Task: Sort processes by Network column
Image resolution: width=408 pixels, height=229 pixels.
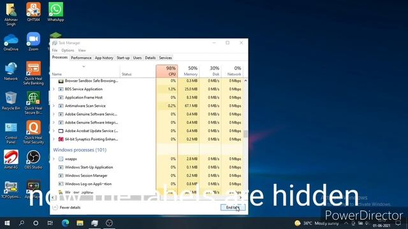Action: coord(232,71)
